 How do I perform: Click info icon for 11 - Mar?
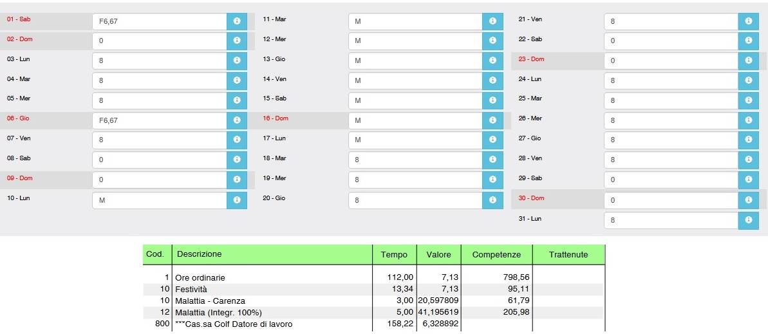click(492, 21)
